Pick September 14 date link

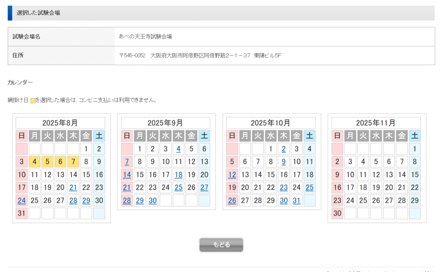click(x=127, y=175)
